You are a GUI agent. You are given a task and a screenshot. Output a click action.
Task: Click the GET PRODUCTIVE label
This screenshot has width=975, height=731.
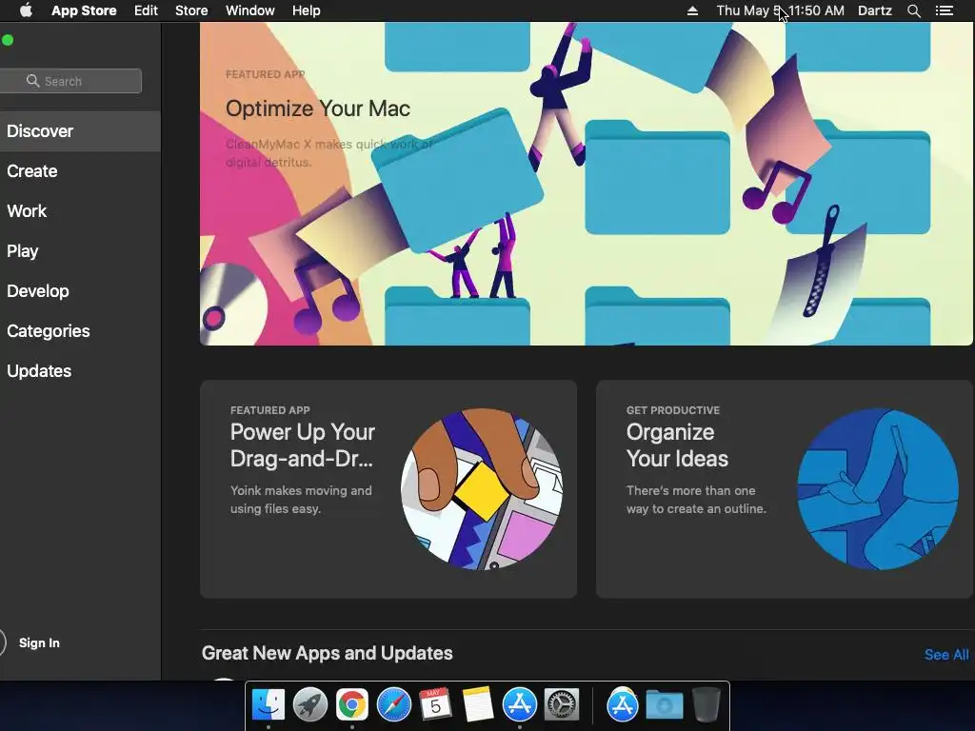673,410
